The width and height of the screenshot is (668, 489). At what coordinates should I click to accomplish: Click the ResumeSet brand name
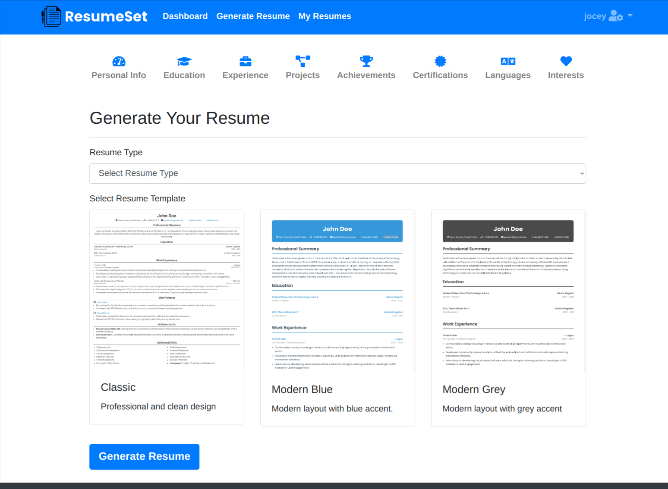pos(106,16)
